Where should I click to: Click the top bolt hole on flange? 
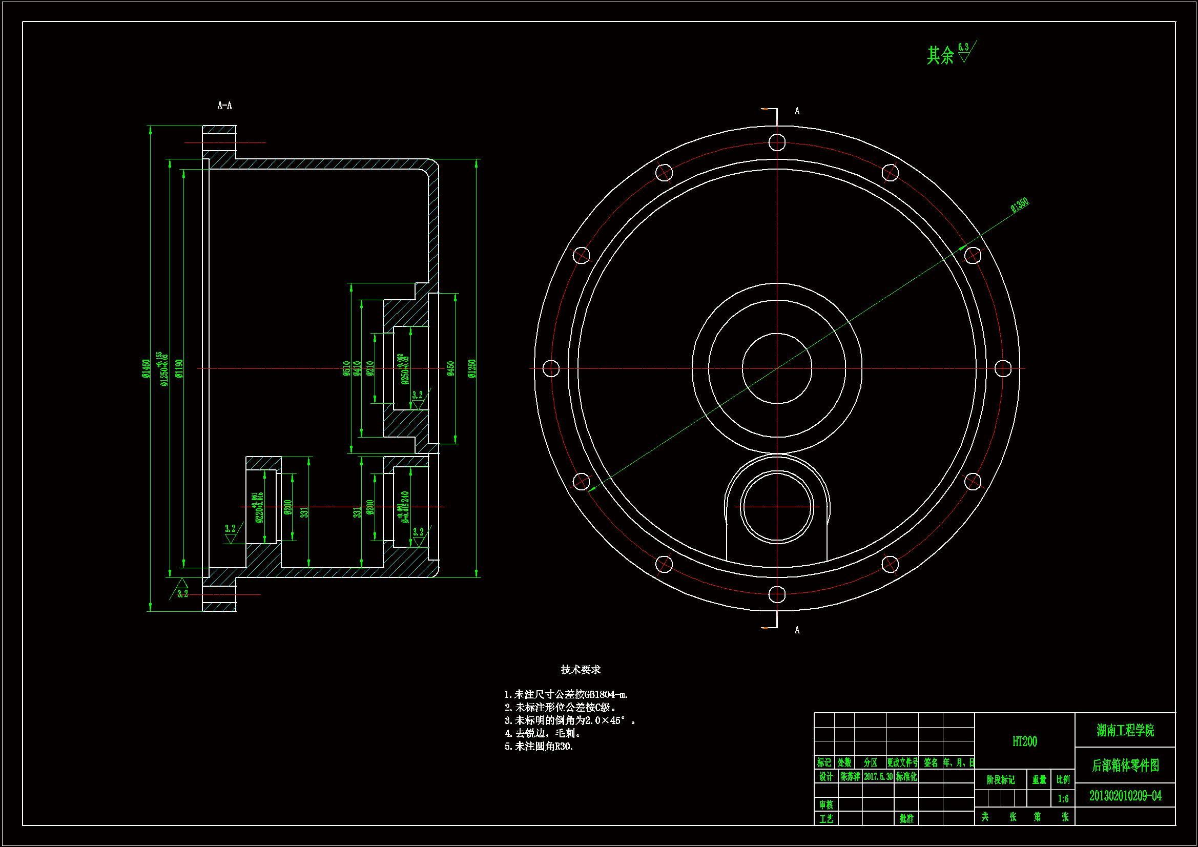click(777, 142)
